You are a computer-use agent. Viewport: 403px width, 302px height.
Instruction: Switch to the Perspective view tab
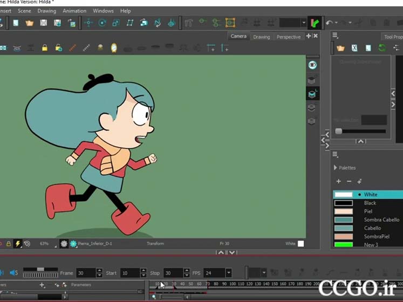(289, 37)
